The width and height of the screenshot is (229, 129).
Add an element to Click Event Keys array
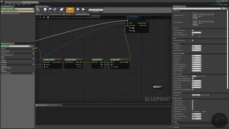(x=202, y=111)
